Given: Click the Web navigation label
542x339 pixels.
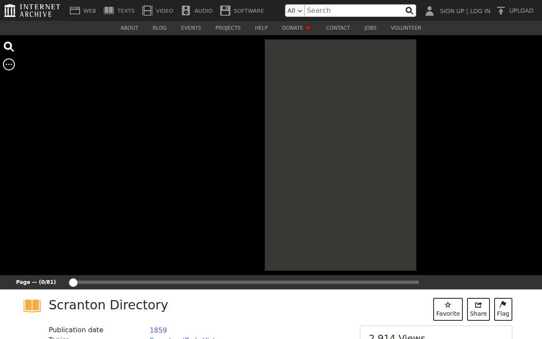Looking at the screenshot, I should 90,11.
